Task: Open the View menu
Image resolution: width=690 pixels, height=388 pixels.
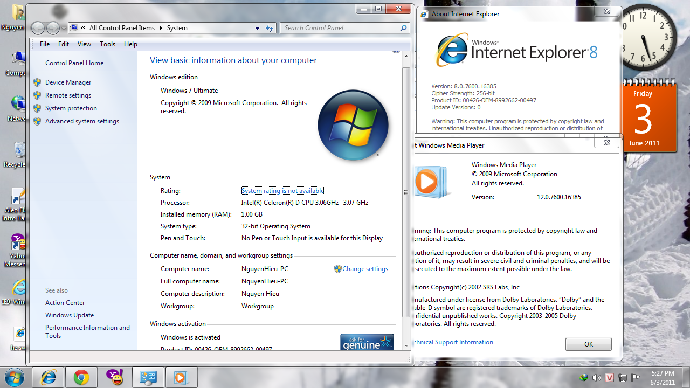Action: click(x=84, y=44)
